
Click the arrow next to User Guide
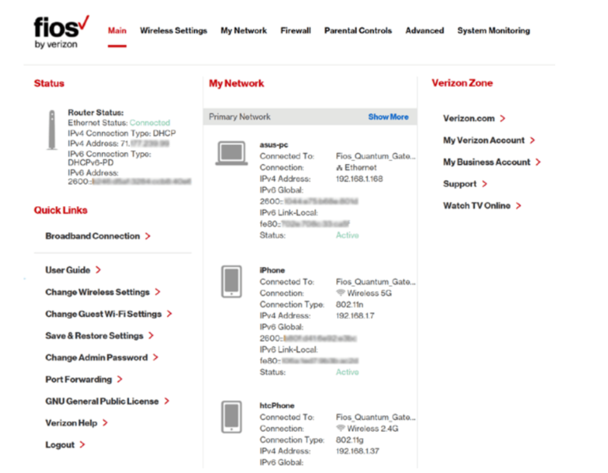coord(98,269)
